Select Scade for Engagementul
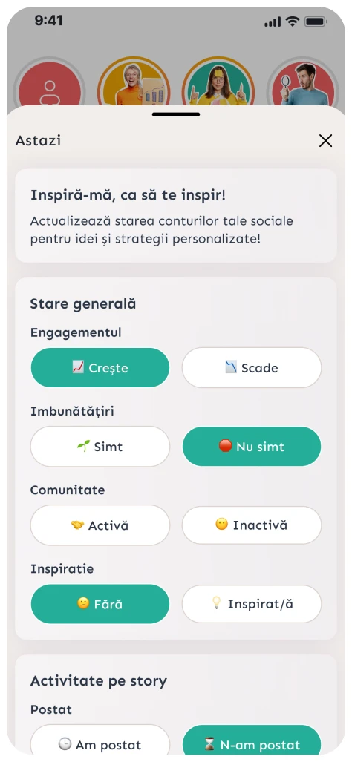 tap(252, 368)
